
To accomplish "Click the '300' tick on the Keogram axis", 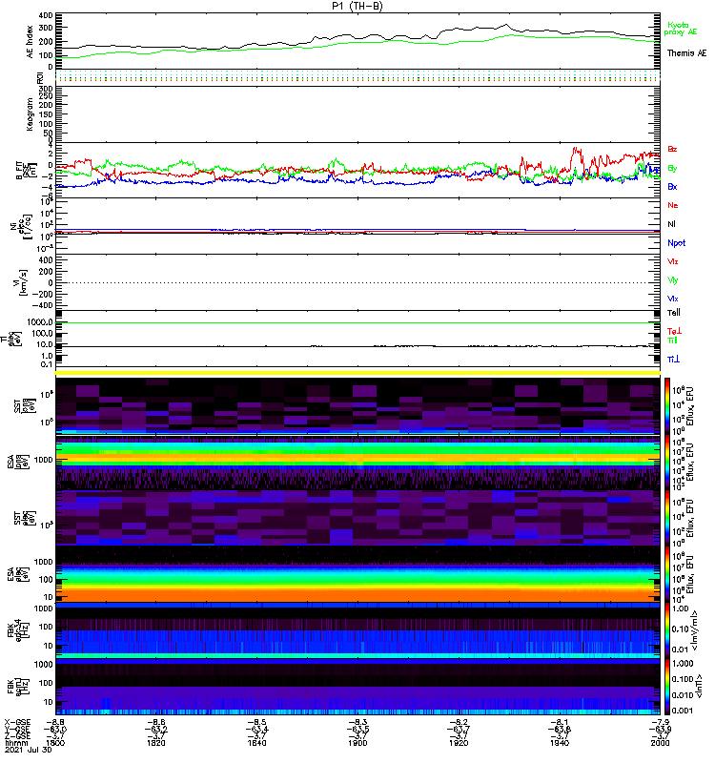I will [x=46, y=89].
